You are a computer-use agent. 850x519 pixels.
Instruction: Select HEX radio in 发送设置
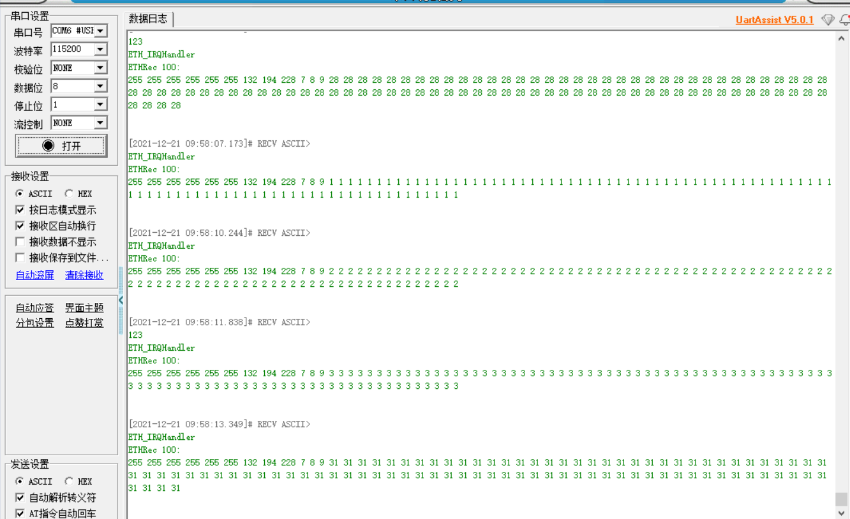coord(69,481)
